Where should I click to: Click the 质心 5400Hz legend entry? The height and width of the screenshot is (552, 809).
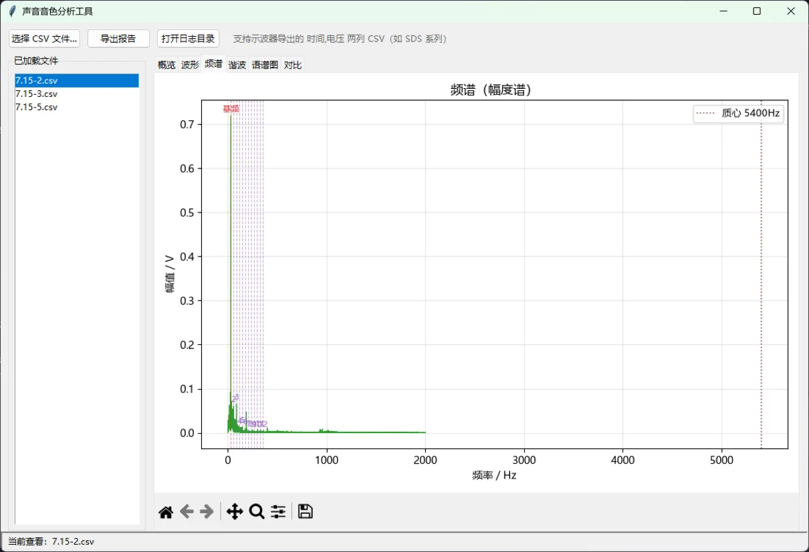738,113
